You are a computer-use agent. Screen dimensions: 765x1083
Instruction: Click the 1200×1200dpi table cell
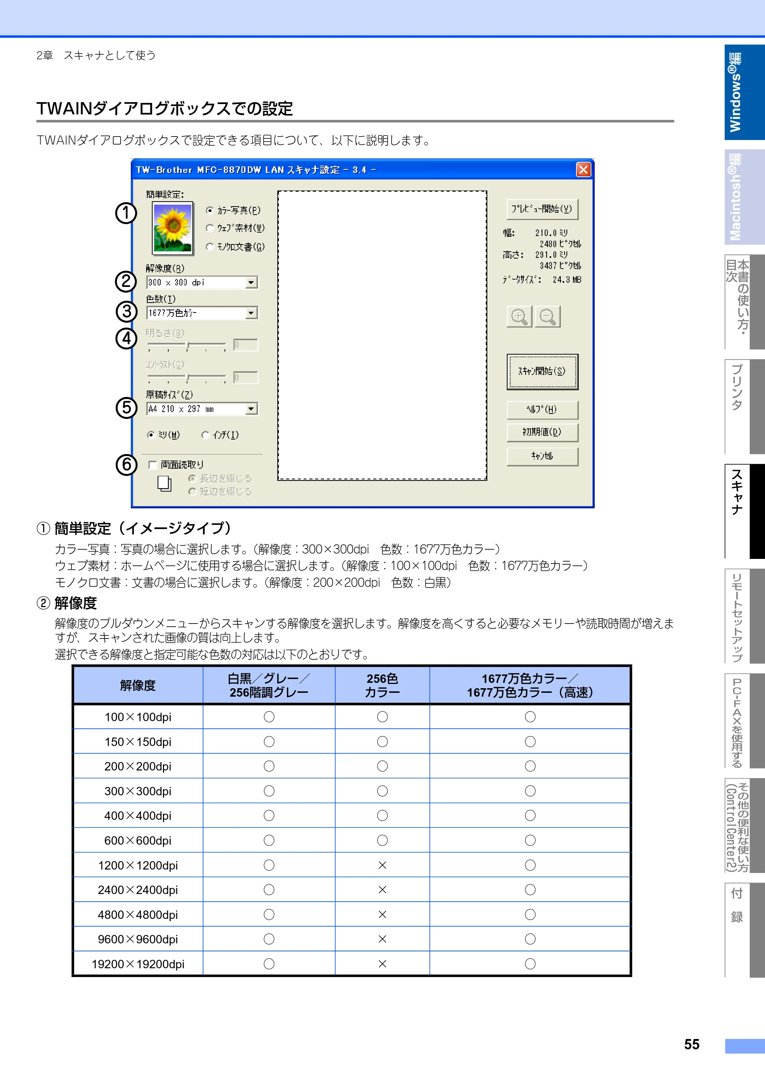[138, 865]
